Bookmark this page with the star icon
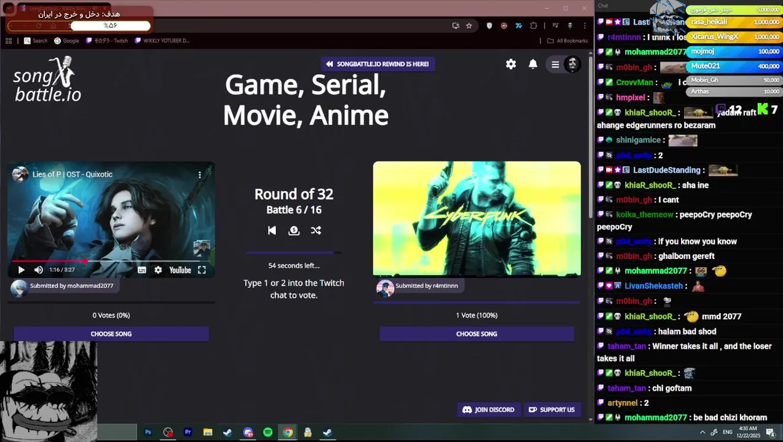 pyautogui.click(x=469, y=26)
